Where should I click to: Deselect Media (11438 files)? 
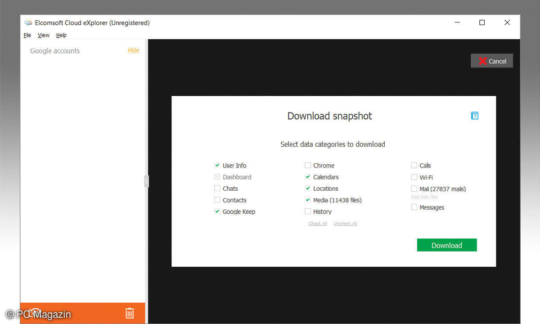pos(308,200)
